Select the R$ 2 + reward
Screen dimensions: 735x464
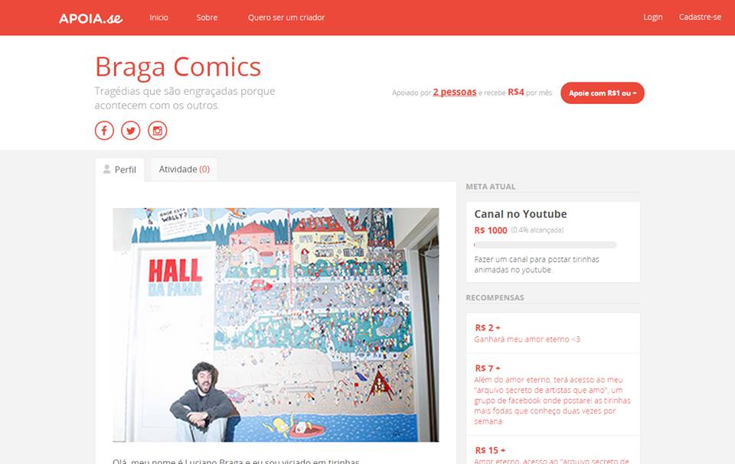553,333
